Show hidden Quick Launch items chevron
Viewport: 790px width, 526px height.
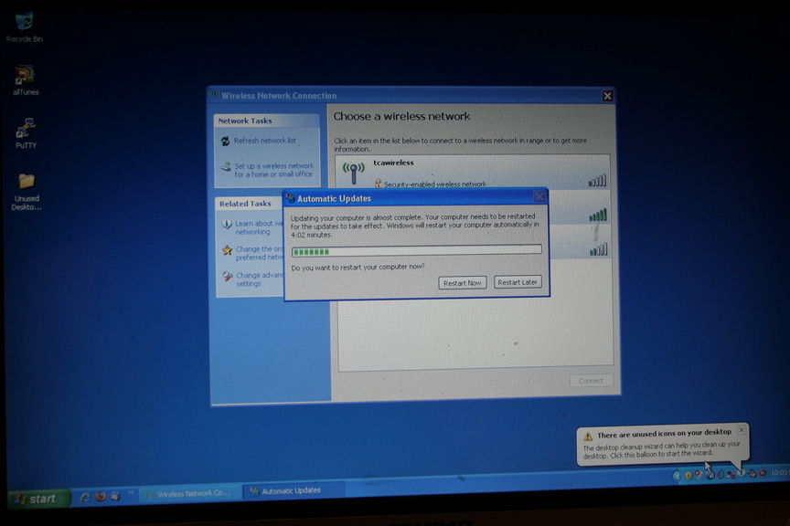click(x=131, y=493)
